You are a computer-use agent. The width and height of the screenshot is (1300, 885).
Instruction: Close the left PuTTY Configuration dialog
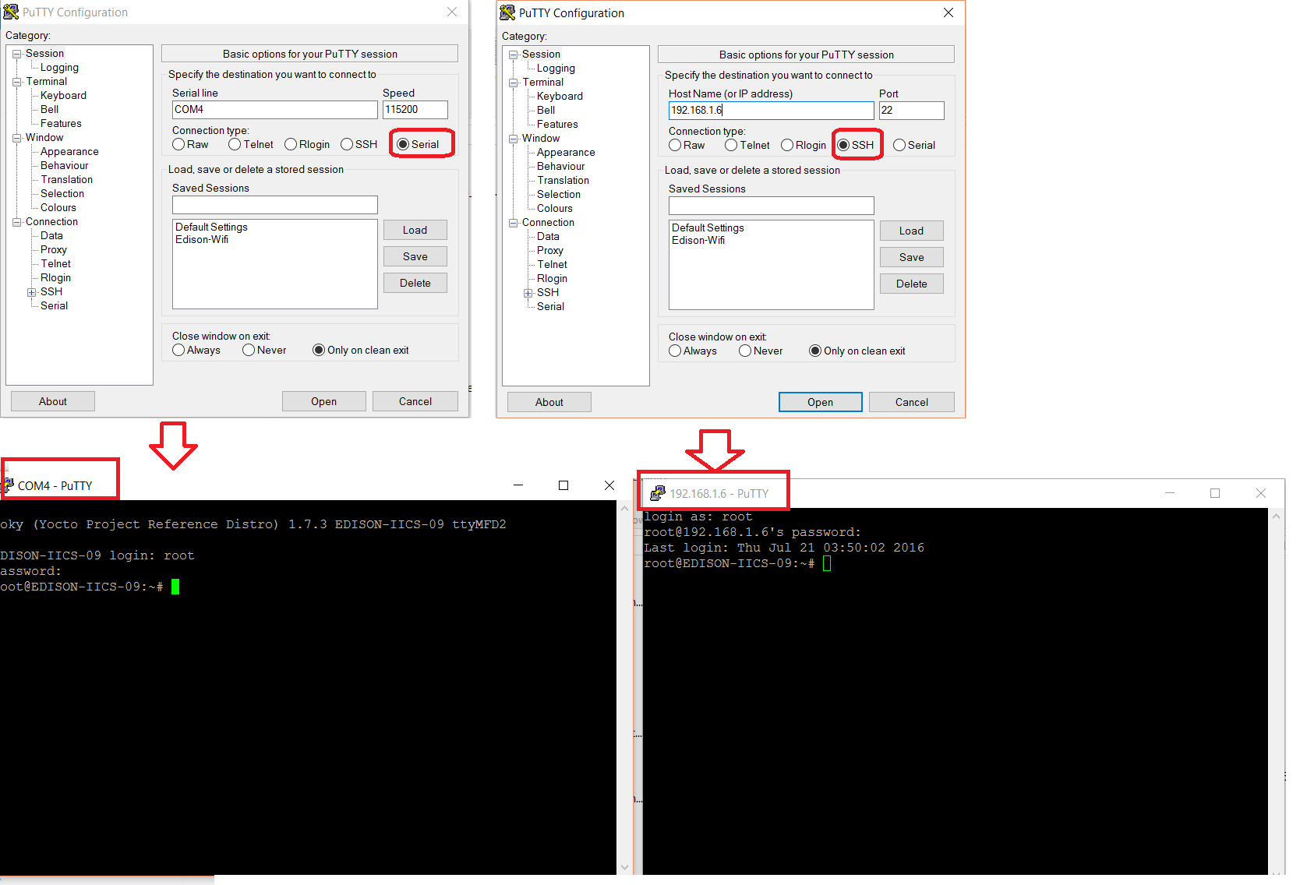click(x=452, y=12)
